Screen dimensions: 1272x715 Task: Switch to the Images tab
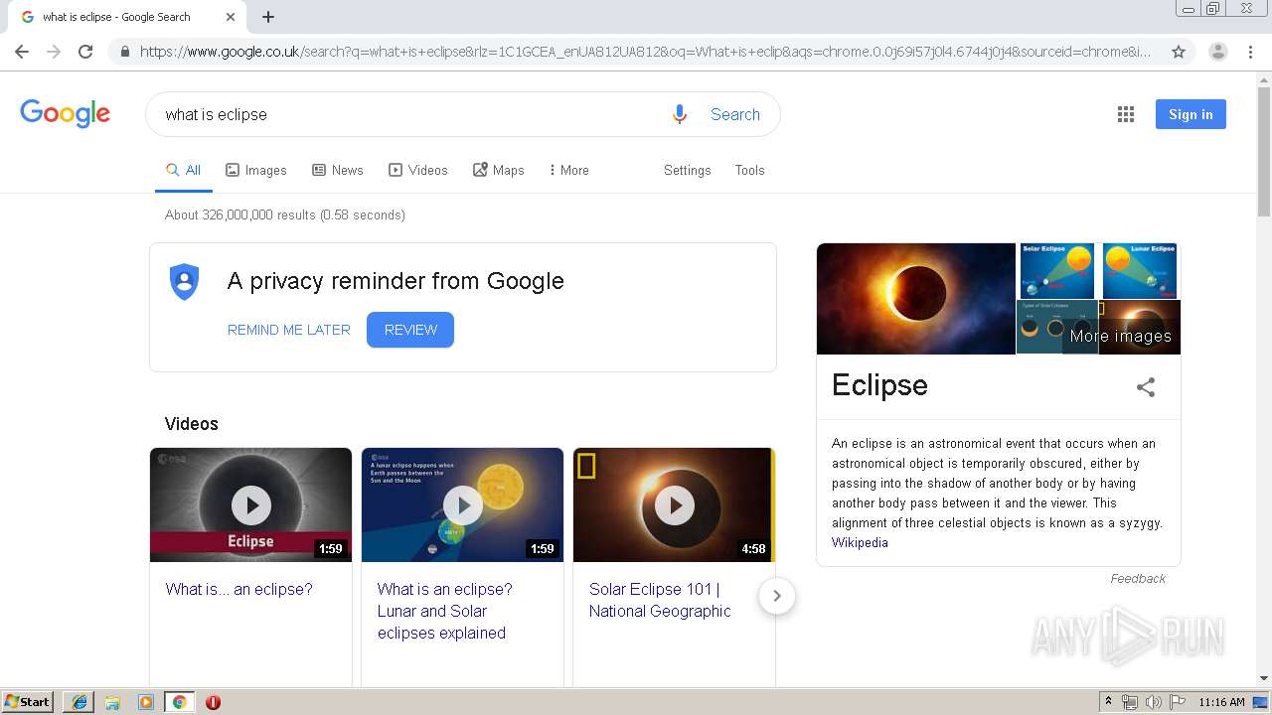(256, 170)
